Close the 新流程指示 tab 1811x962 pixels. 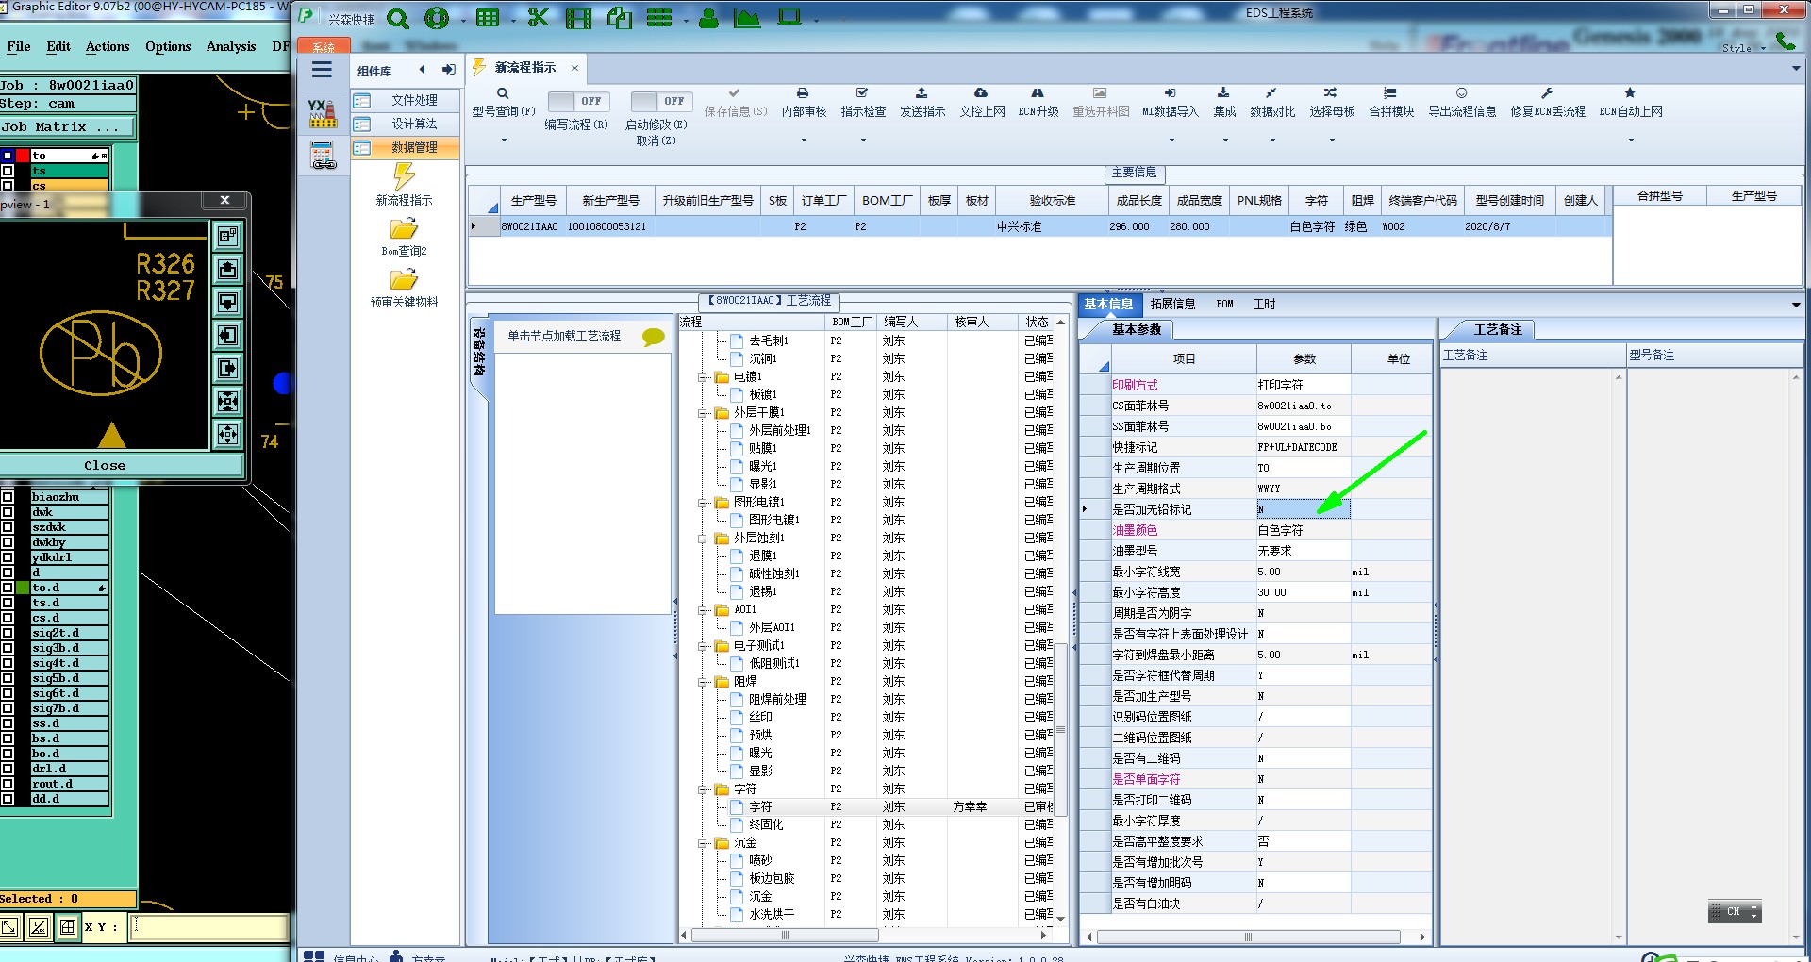pyautogui.click(x=574, y=68)
